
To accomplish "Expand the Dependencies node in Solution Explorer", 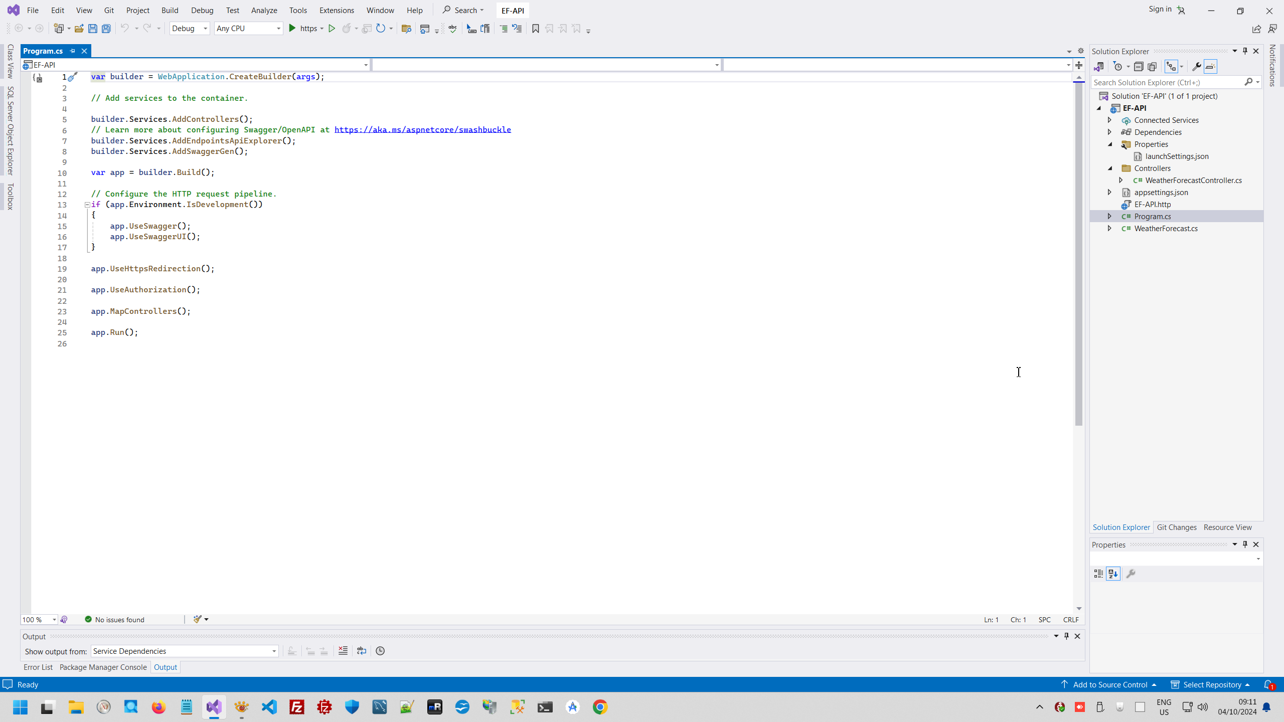I will coord(1109,132).
